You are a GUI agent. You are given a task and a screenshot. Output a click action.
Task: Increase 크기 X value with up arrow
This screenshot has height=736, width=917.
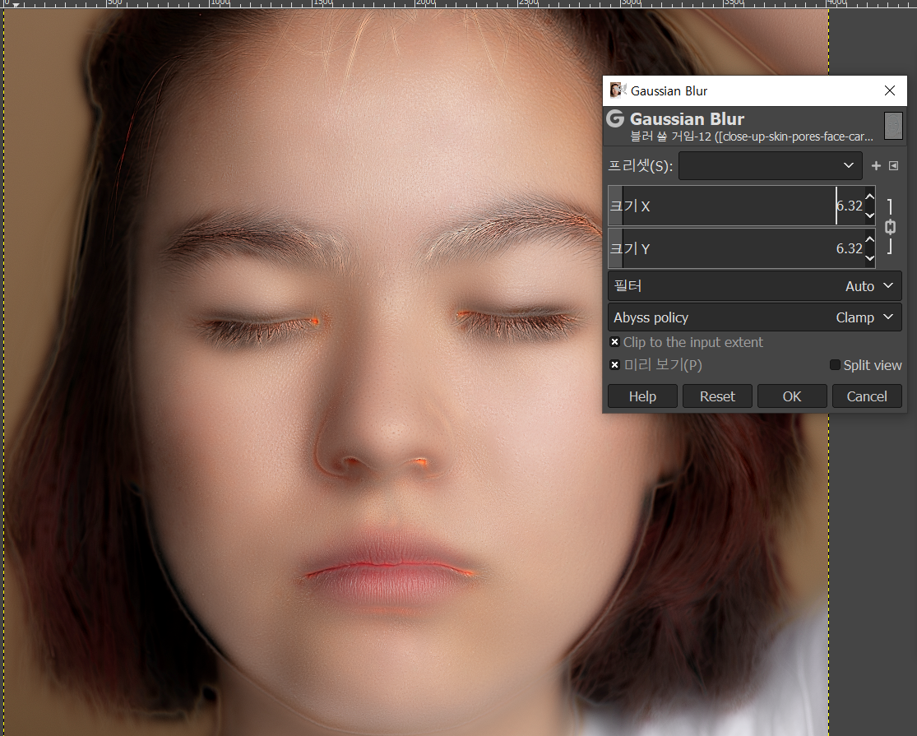pyautogui.click(x=869, y=197)
